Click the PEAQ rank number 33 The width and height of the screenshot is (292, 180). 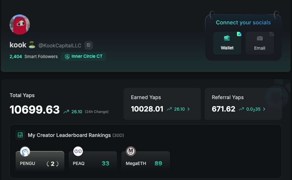tap(105, 164)
